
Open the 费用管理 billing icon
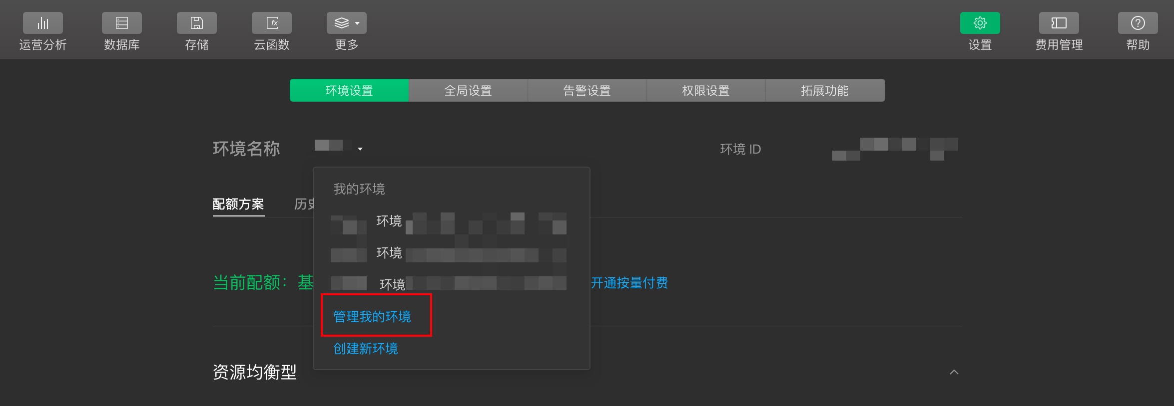[x=1059, y=23]
